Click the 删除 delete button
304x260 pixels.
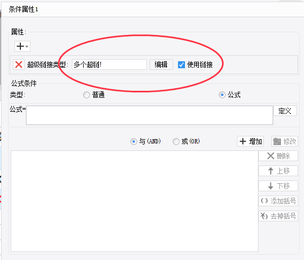point(278,156)
